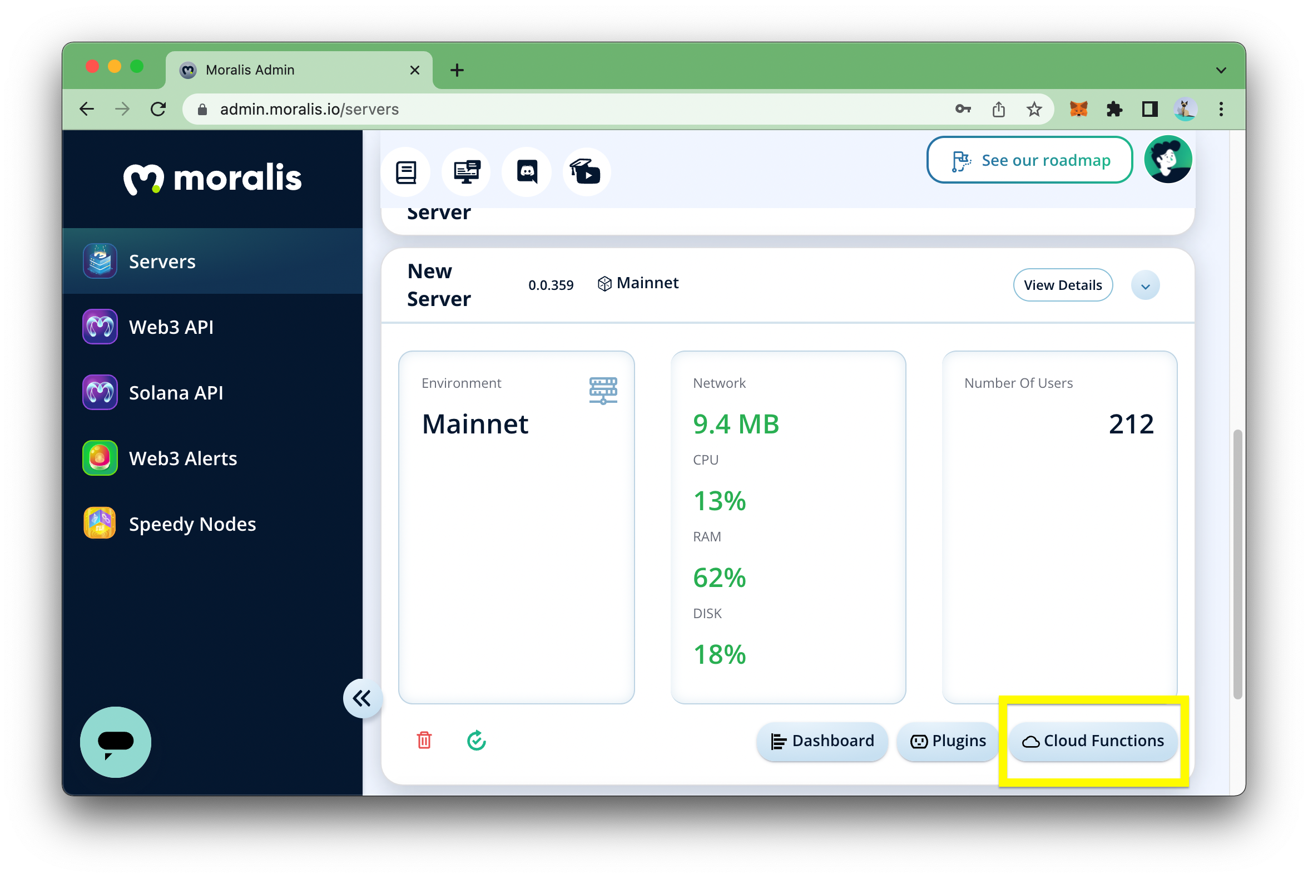Open the Plugins button
The width and height of the screenshot is (1308, 878).
pos(948,741)
